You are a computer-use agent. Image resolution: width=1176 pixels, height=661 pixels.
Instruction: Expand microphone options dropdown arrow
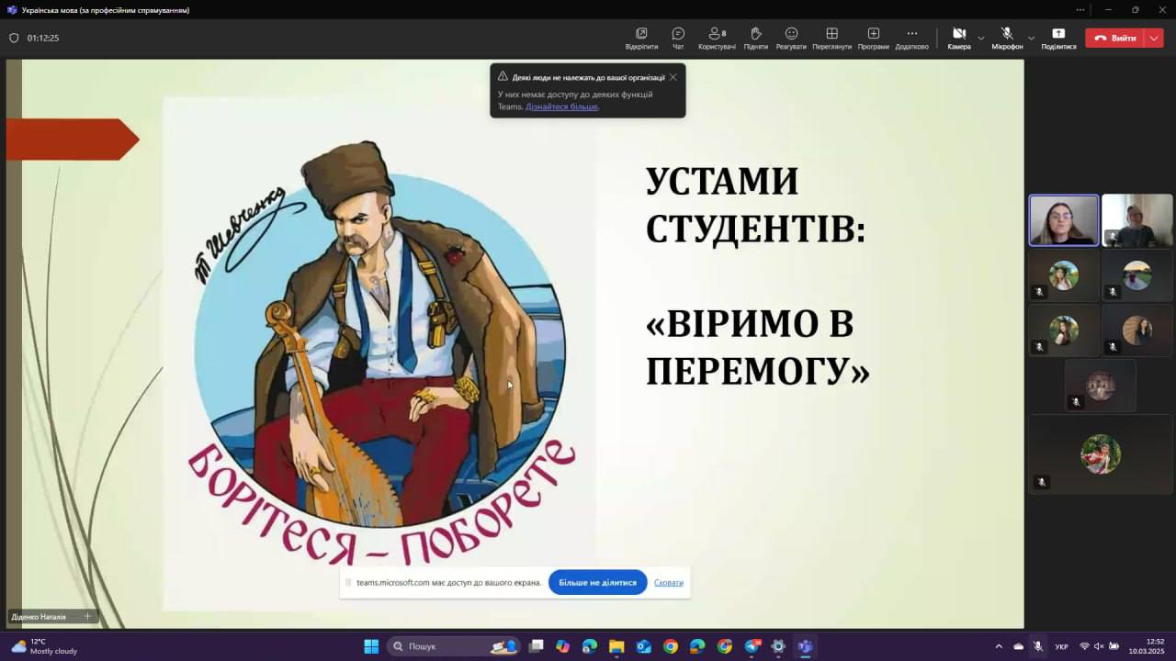1031,39
